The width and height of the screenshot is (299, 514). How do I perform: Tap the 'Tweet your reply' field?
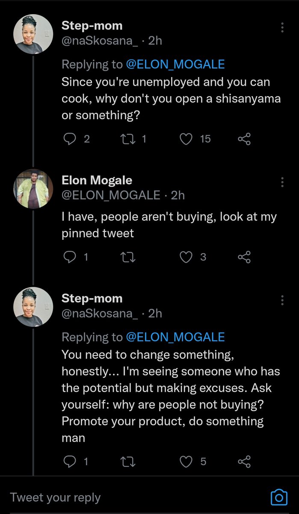click(128, 497)
